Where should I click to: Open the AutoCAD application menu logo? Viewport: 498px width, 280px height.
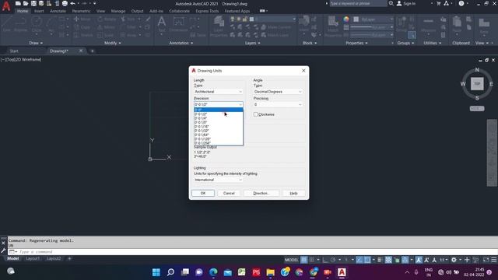(x=6, y=6)
